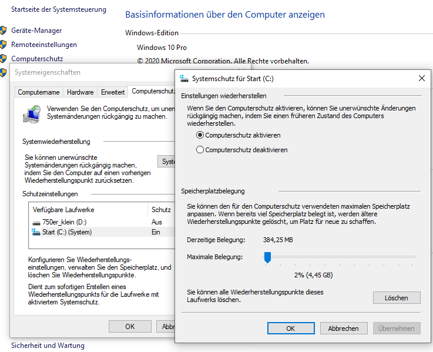Click shield icon beside Geräte-Manager
This screenshot has width=433, height=352.
[3, 31]
